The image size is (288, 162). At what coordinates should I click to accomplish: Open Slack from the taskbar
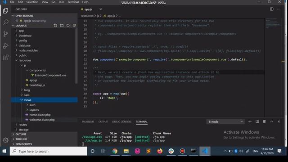[x=171, y=151]
